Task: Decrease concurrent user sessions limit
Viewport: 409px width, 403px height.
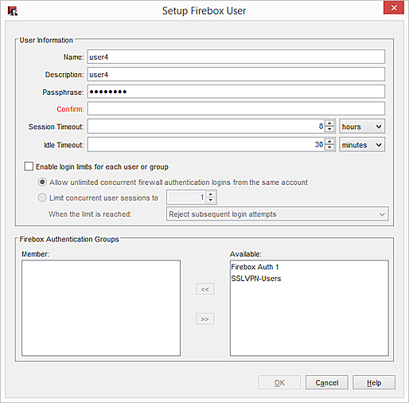Action: tap(211, 200)
